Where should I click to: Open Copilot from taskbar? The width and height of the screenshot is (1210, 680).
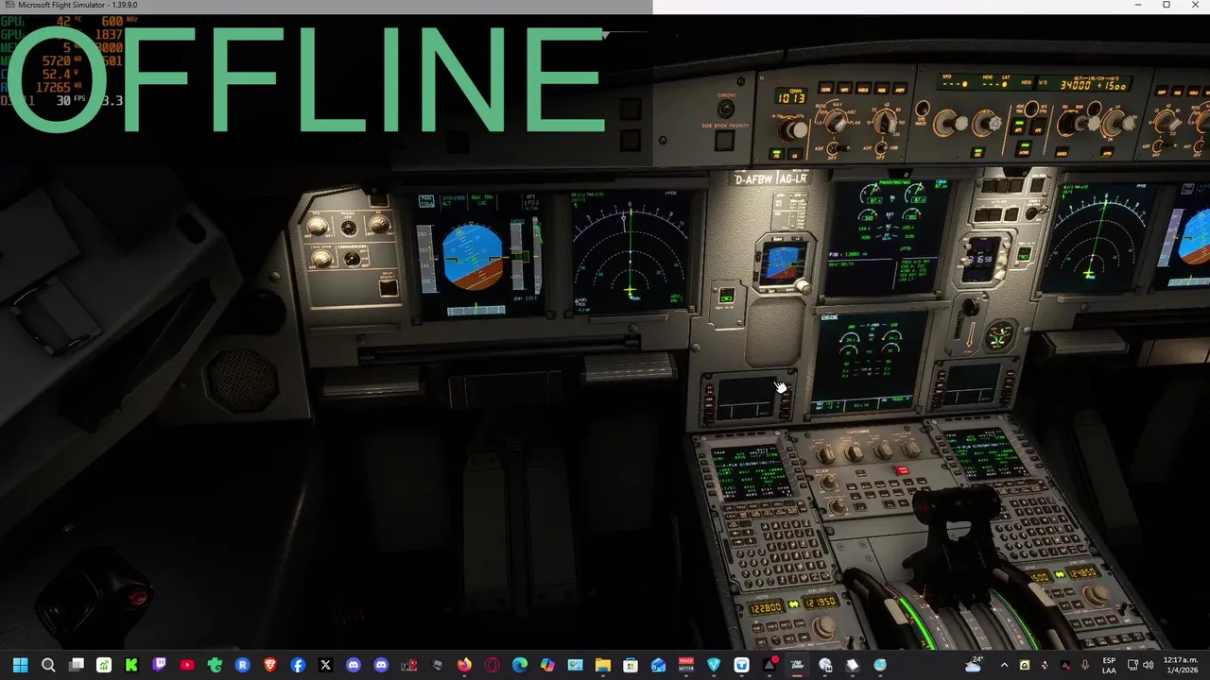click(547, 665)
